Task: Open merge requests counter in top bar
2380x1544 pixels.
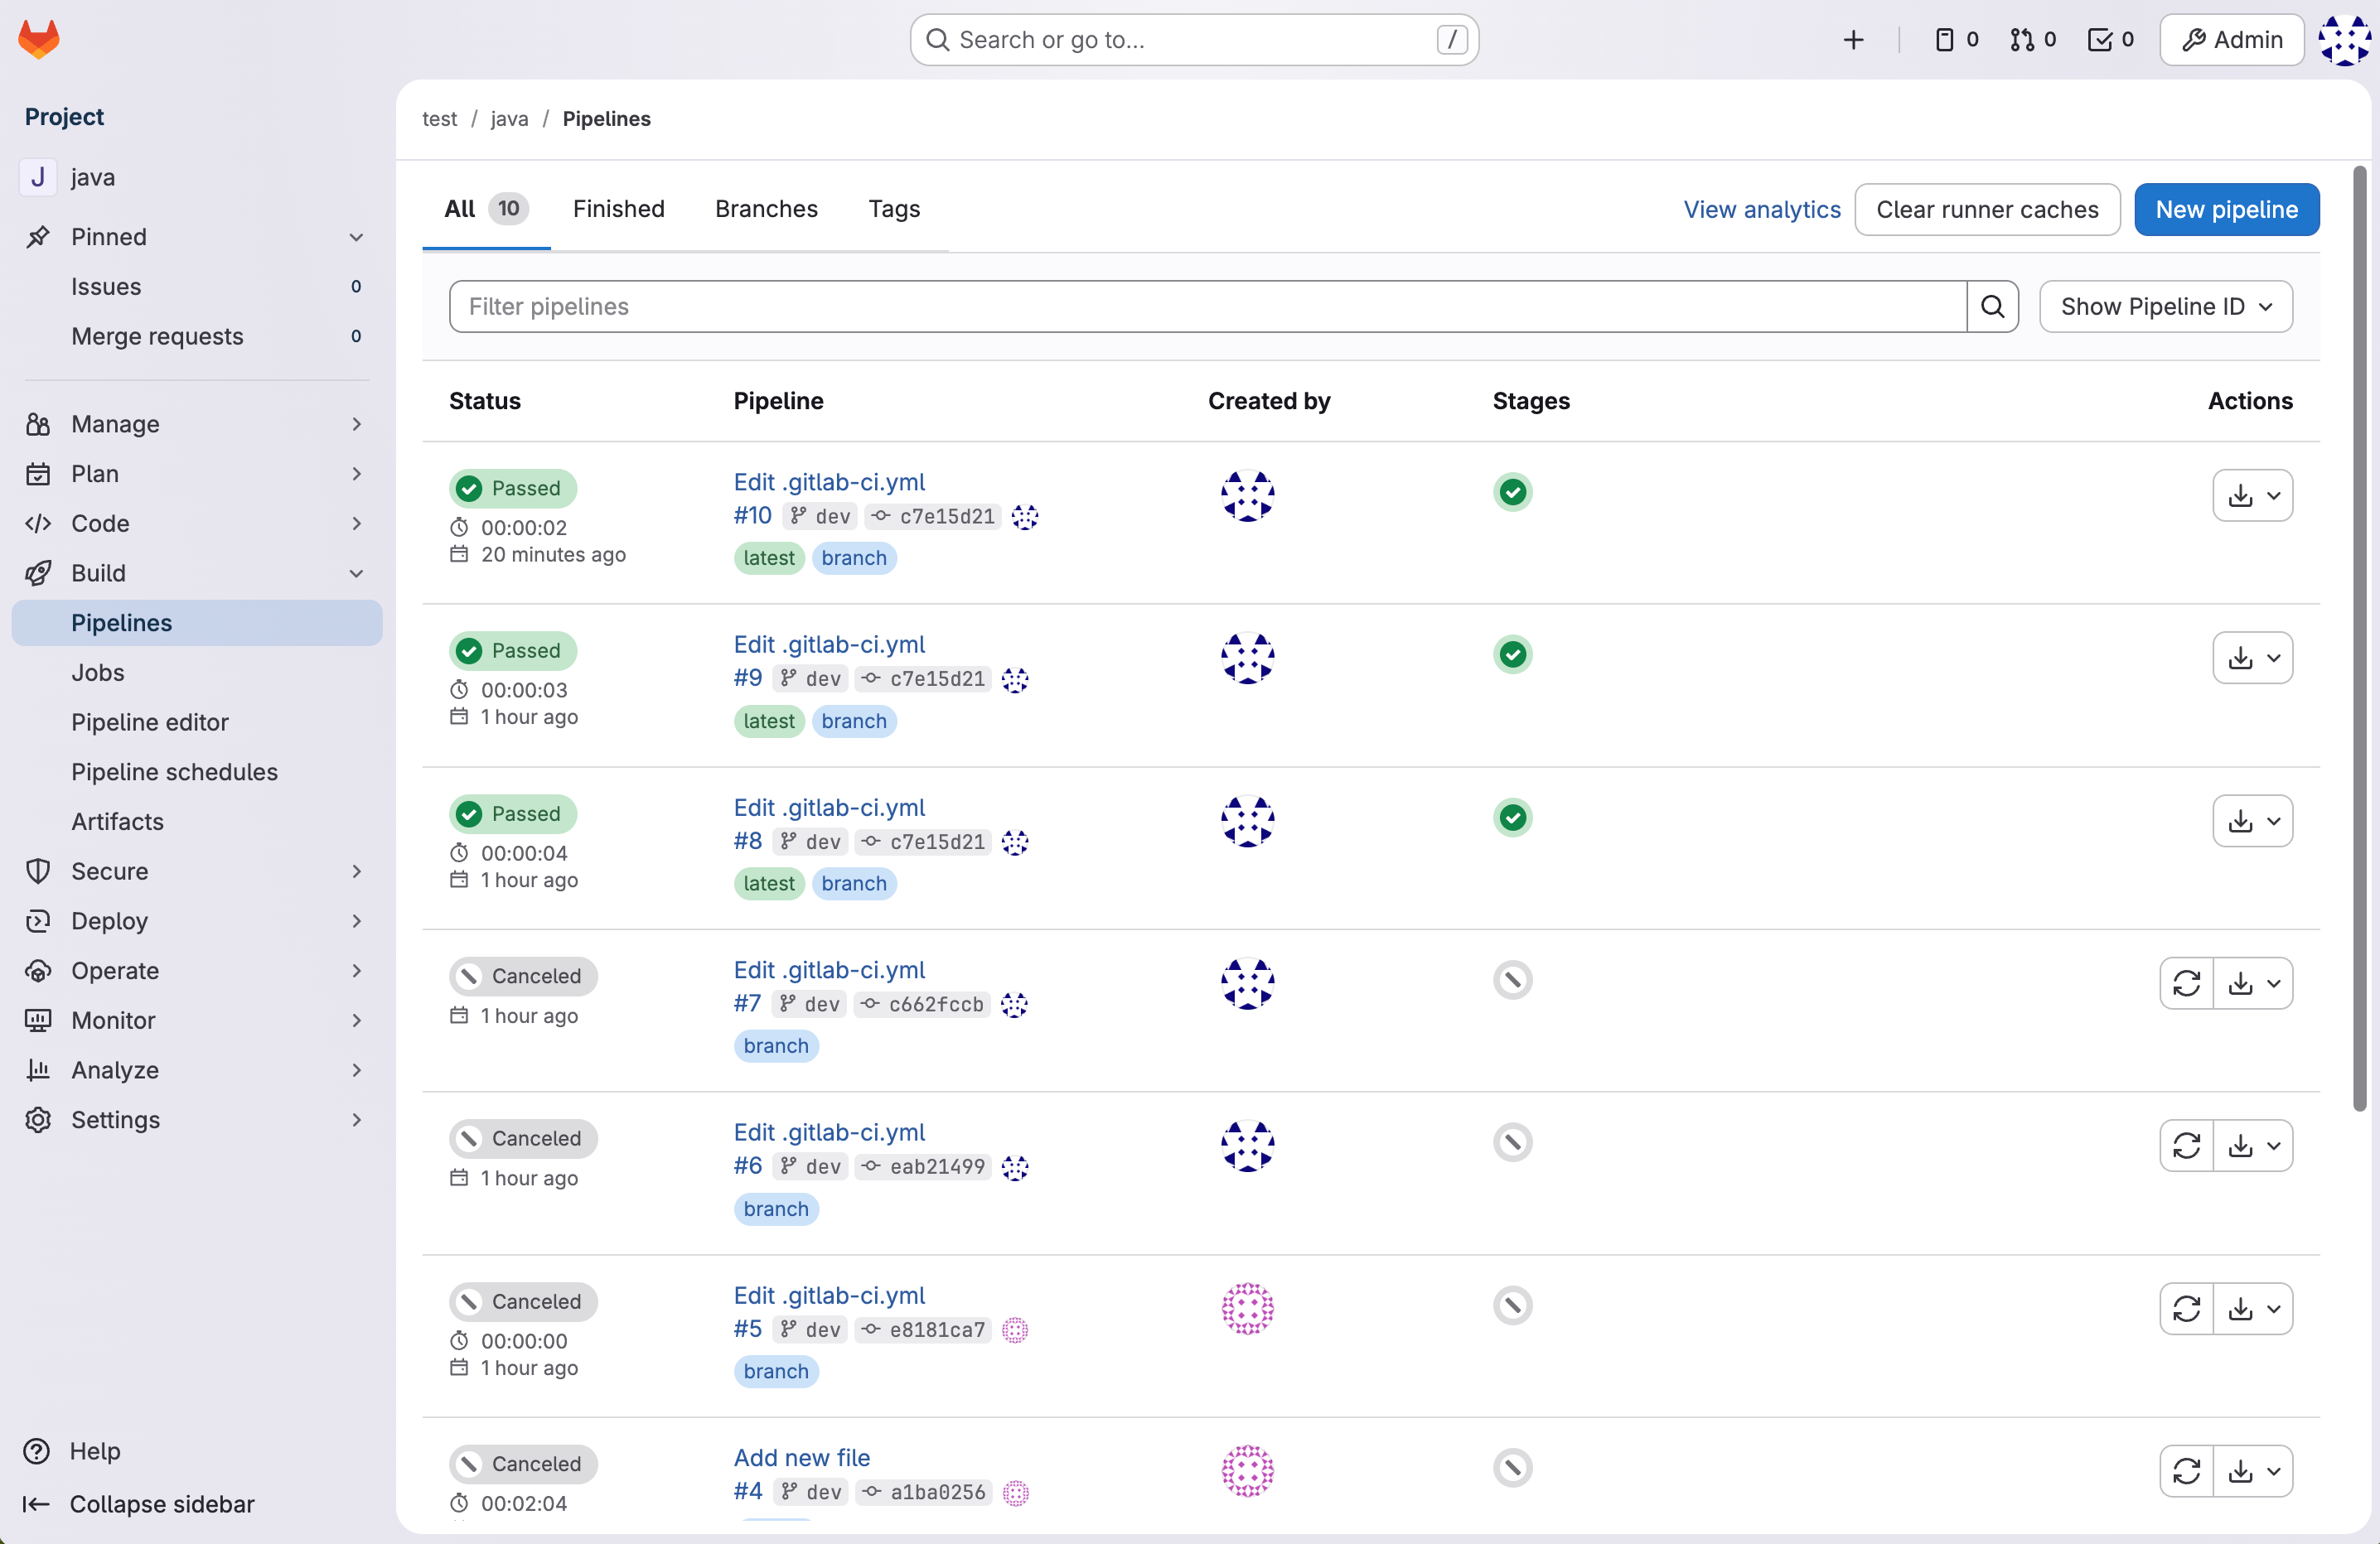Action: click(2032, 39)
